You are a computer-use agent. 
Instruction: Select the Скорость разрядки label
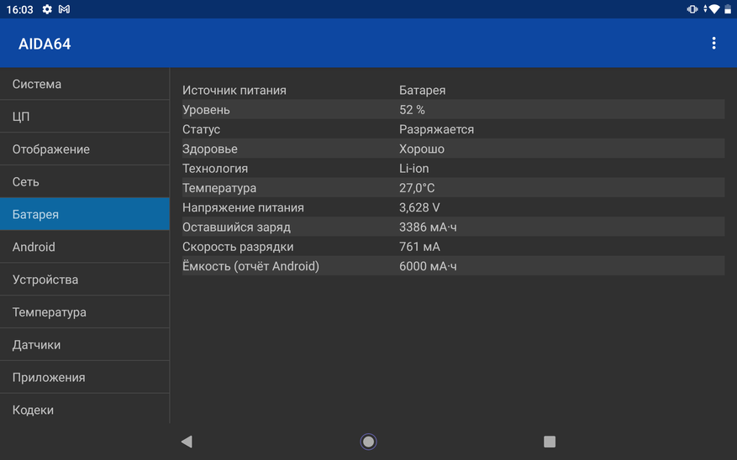[x=238, y=247]
